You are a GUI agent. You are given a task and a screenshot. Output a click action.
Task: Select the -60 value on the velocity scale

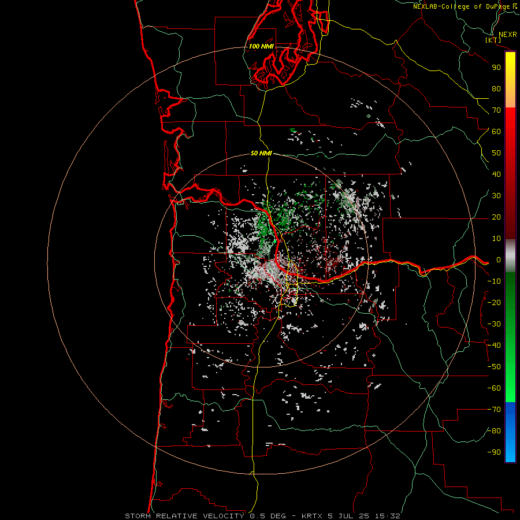[x=494, y=388]
